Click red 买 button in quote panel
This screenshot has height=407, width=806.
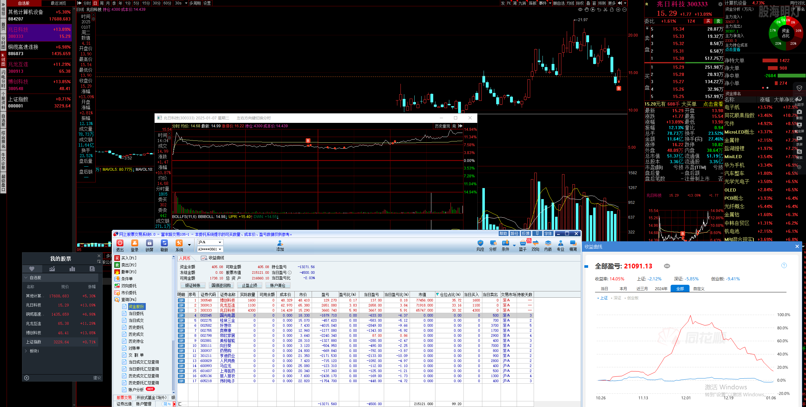pos(708,21)
